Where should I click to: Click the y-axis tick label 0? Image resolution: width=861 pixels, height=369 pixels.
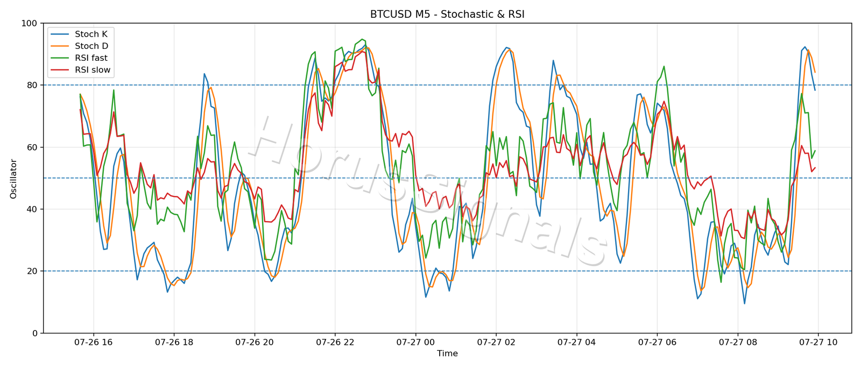point(34,333)
